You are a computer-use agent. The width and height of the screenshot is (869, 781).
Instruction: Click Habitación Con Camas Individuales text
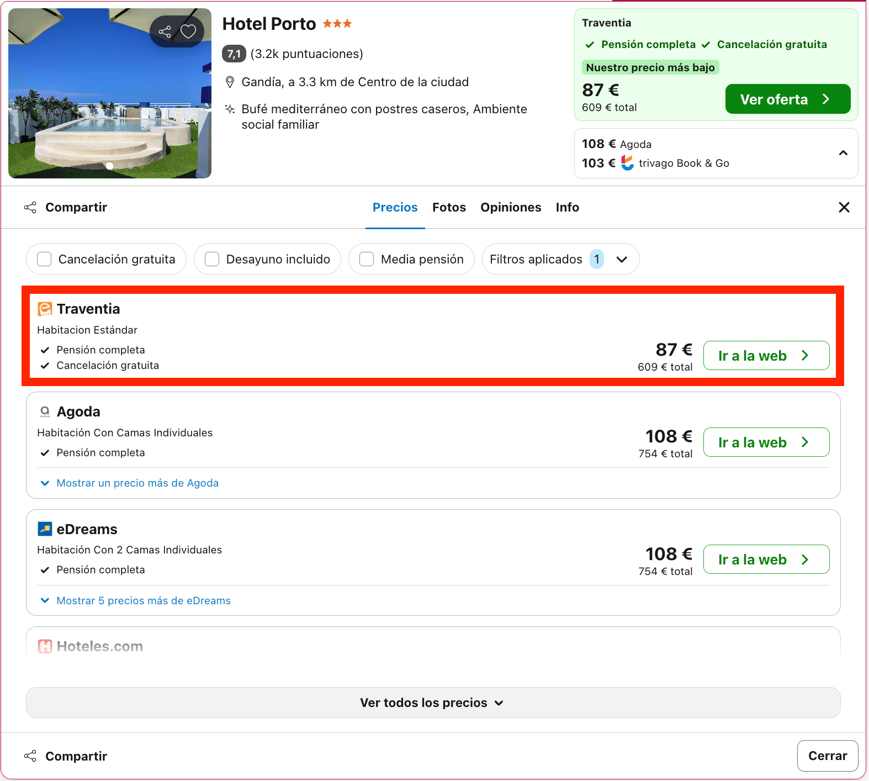coord(125,432)
